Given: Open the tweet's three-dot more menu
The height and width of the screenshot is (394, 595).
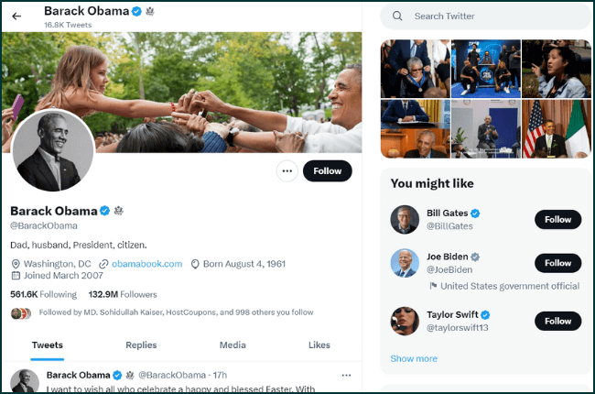Looking at the screenshot, I should tap(346, 375).
